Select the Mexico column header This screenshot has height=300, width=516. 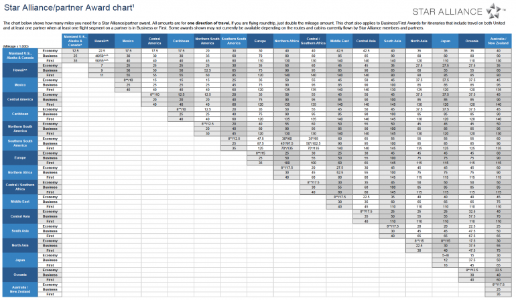[128, 41]
